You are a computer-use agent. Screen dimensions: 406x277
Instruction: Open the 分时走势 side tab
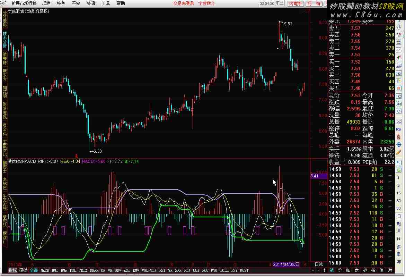click(x=5, y=19)
